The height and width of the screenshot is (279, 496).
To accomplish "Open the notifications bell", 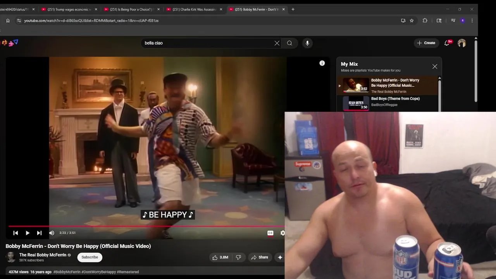I will pyautogui.click(x=447, y=43).
